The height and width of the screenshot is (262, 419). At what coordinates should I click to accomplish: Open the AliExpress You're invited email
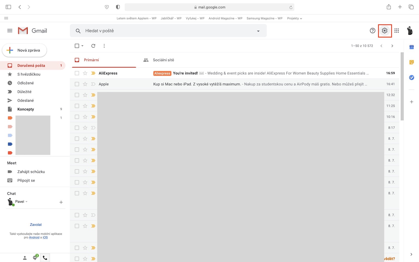pyautogui.click(x=235, y=73)
